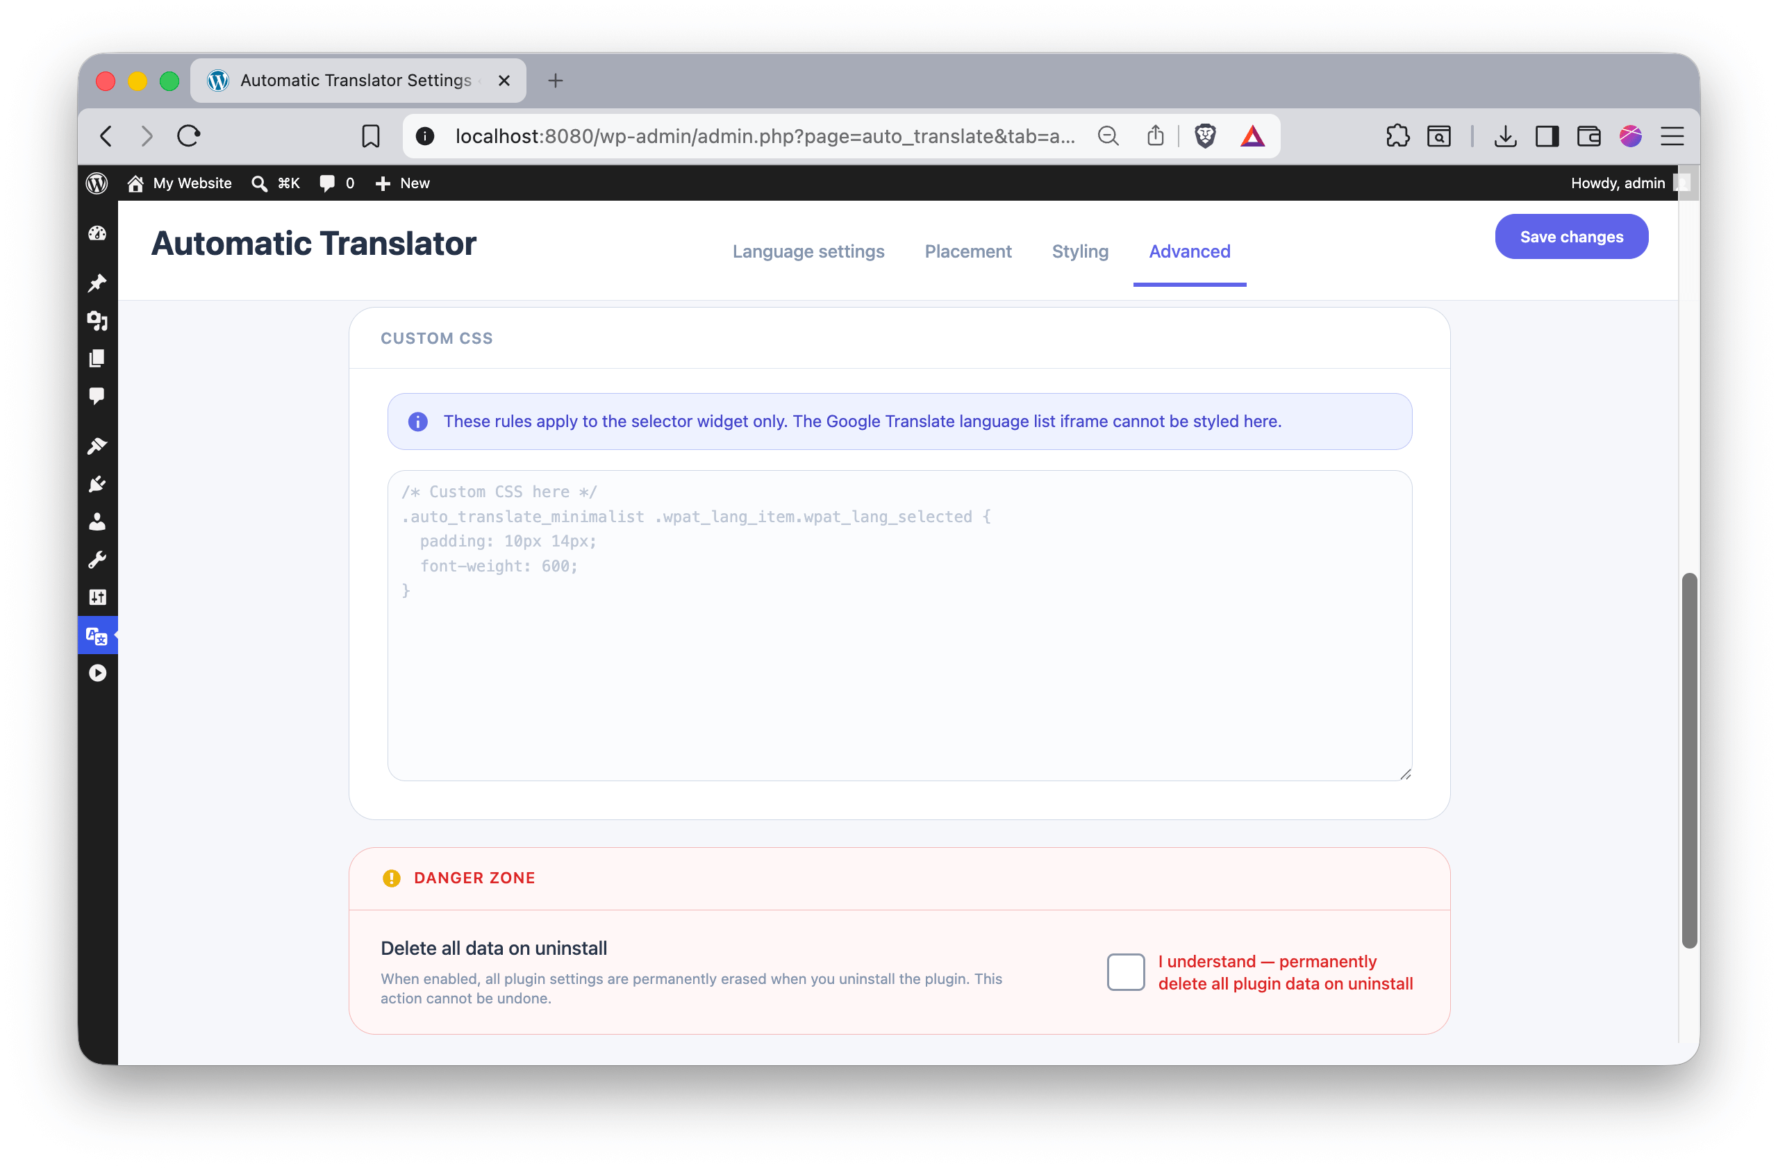Open Comments icon in sidebar

(97, 396)
